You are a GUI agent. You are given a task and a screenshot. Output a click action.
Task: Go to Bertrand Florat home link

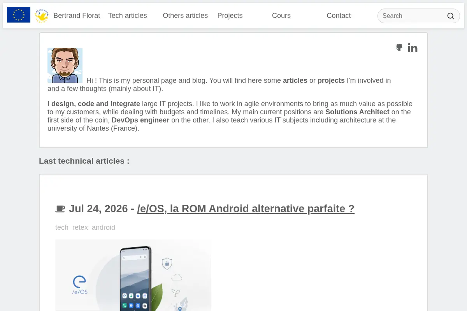(77, 16)
